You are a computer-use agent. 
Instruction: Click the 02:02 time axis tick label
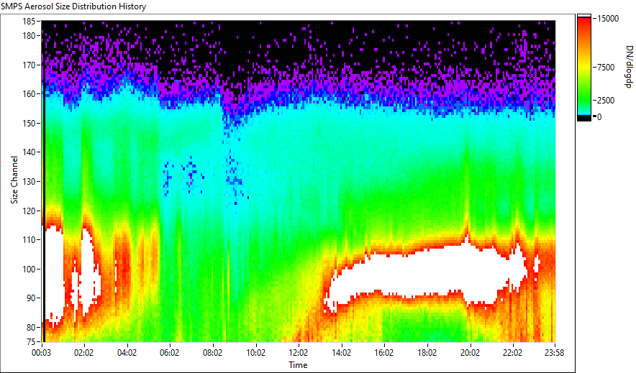pos(84,353)
